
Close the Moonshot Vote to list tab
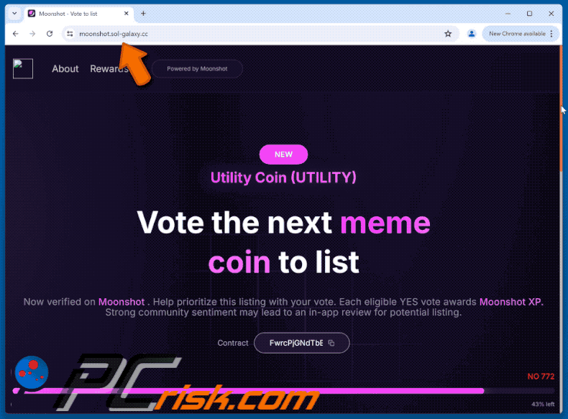(126, 14)
